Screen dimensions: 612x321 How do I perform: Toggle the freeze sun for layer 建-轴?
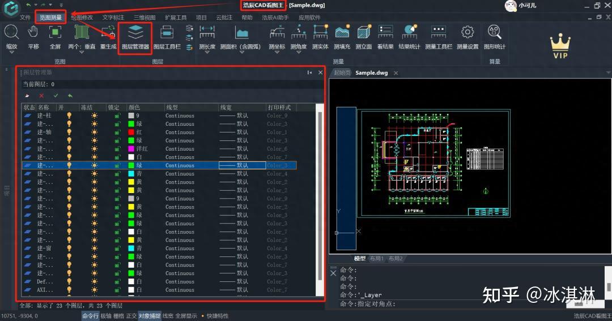tap(95, 132)
